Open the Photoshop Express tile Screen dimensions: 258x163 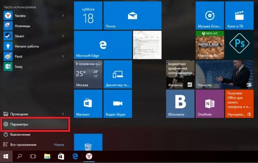240,45
